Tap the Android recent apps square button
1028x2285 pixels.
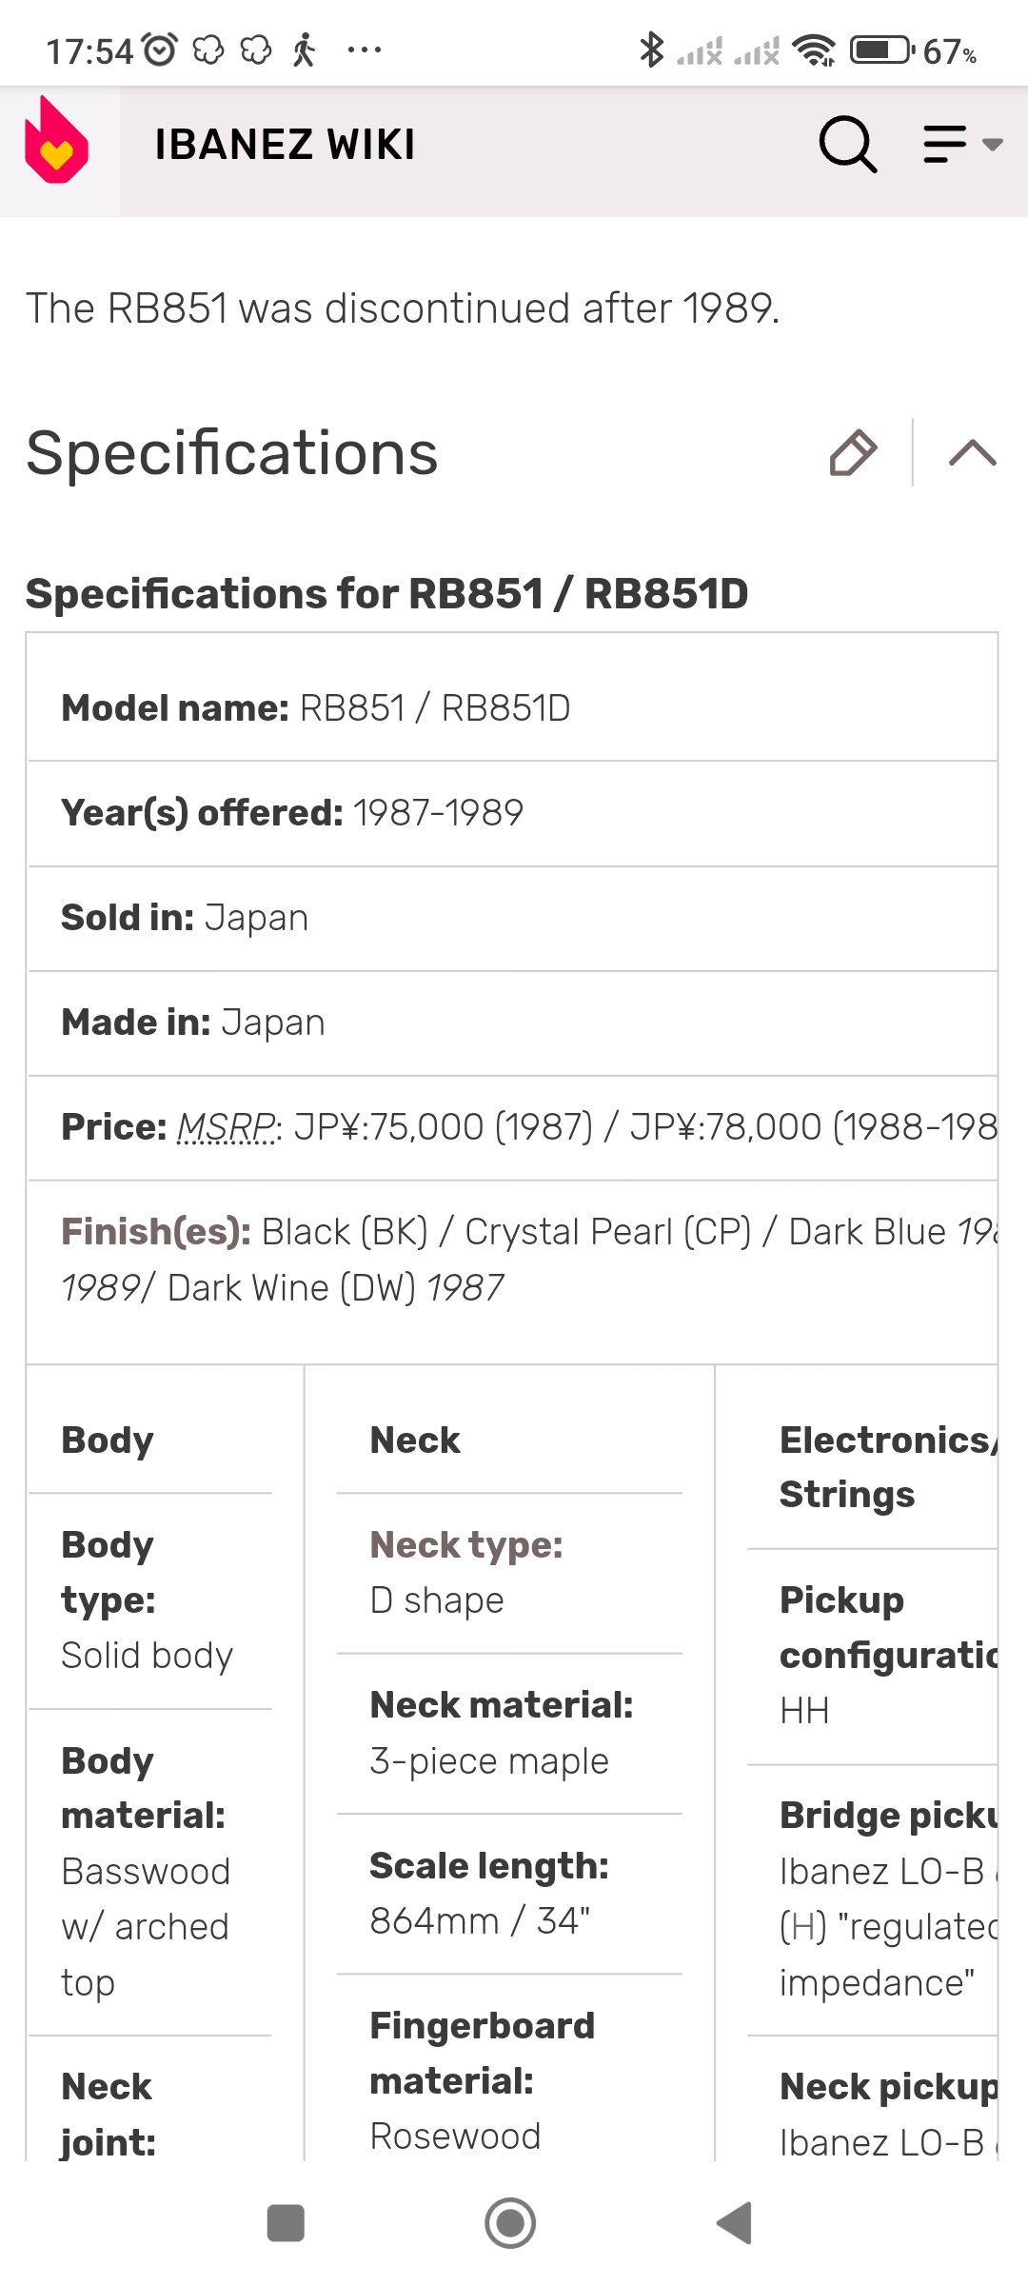click(286, 2223)
